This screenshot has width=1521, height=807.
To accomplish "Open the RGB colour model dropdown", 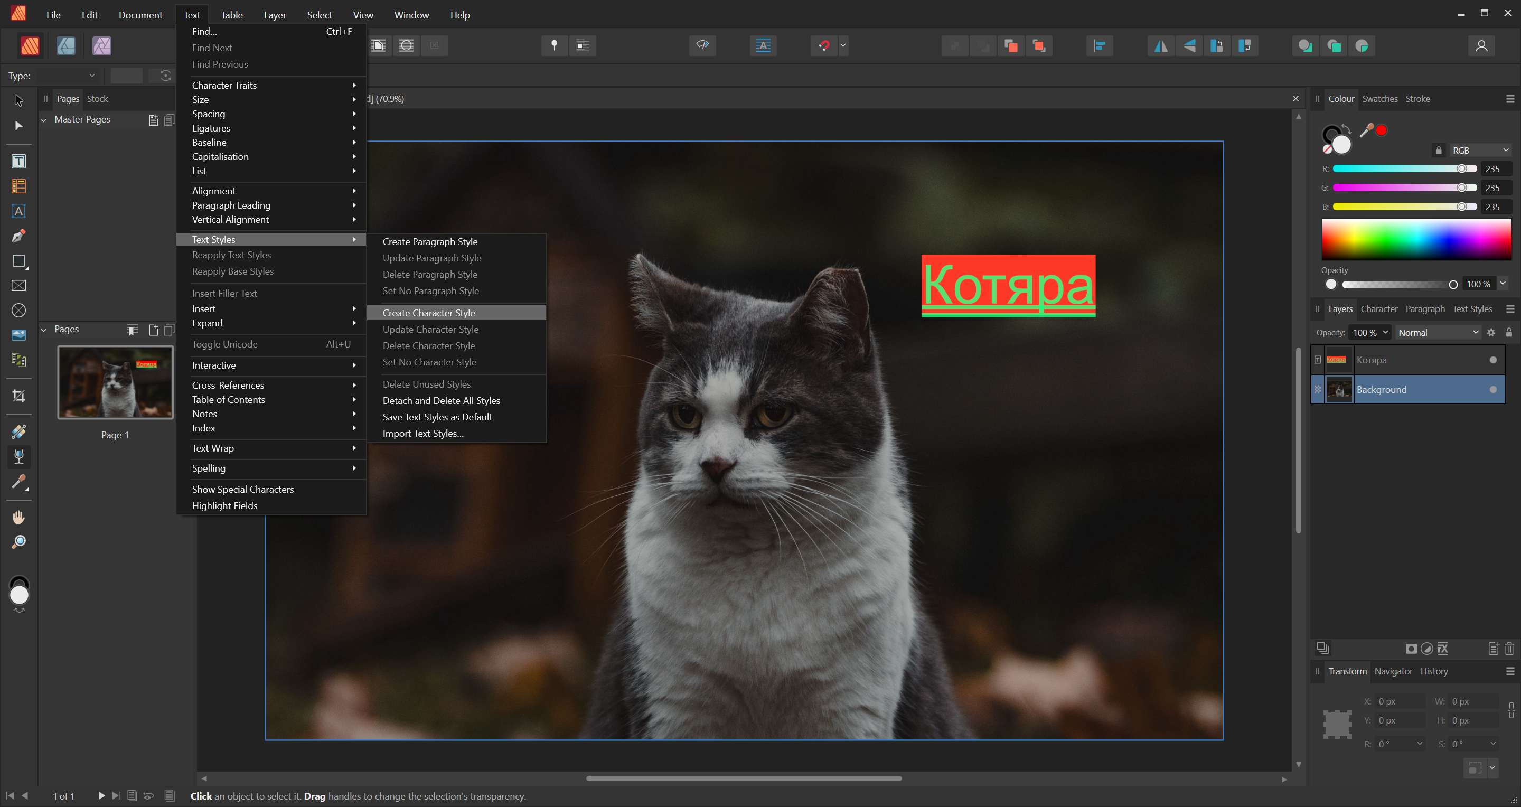I will [x=1480, y=151].
